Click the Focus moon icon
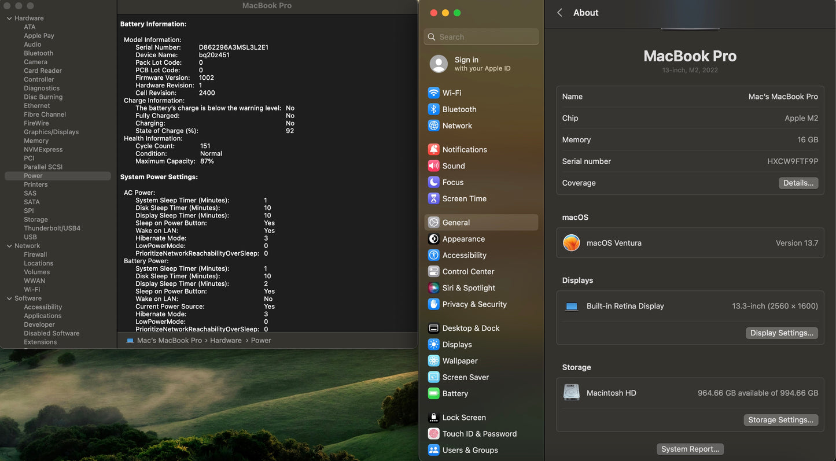This screenshot has height=461, width=836. [433, 182]
